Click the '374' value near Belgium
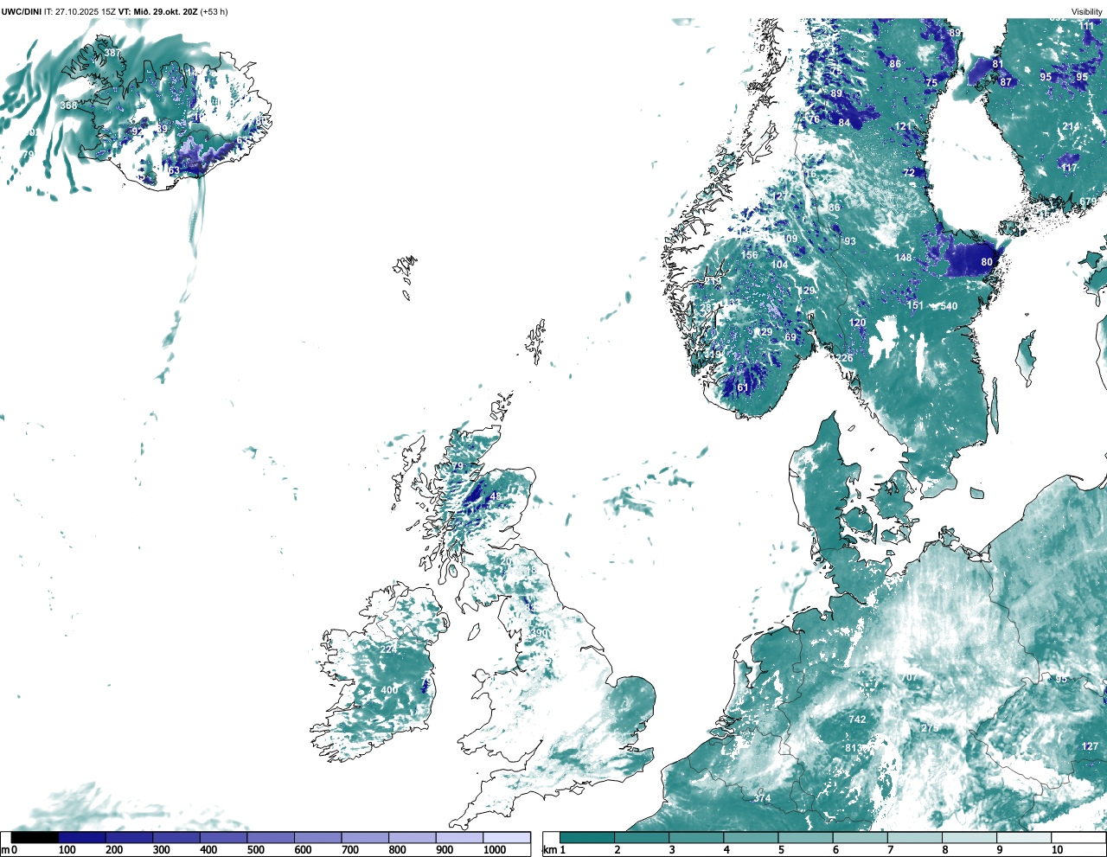This screenshot has width=1107, height=857. [761, 798]
